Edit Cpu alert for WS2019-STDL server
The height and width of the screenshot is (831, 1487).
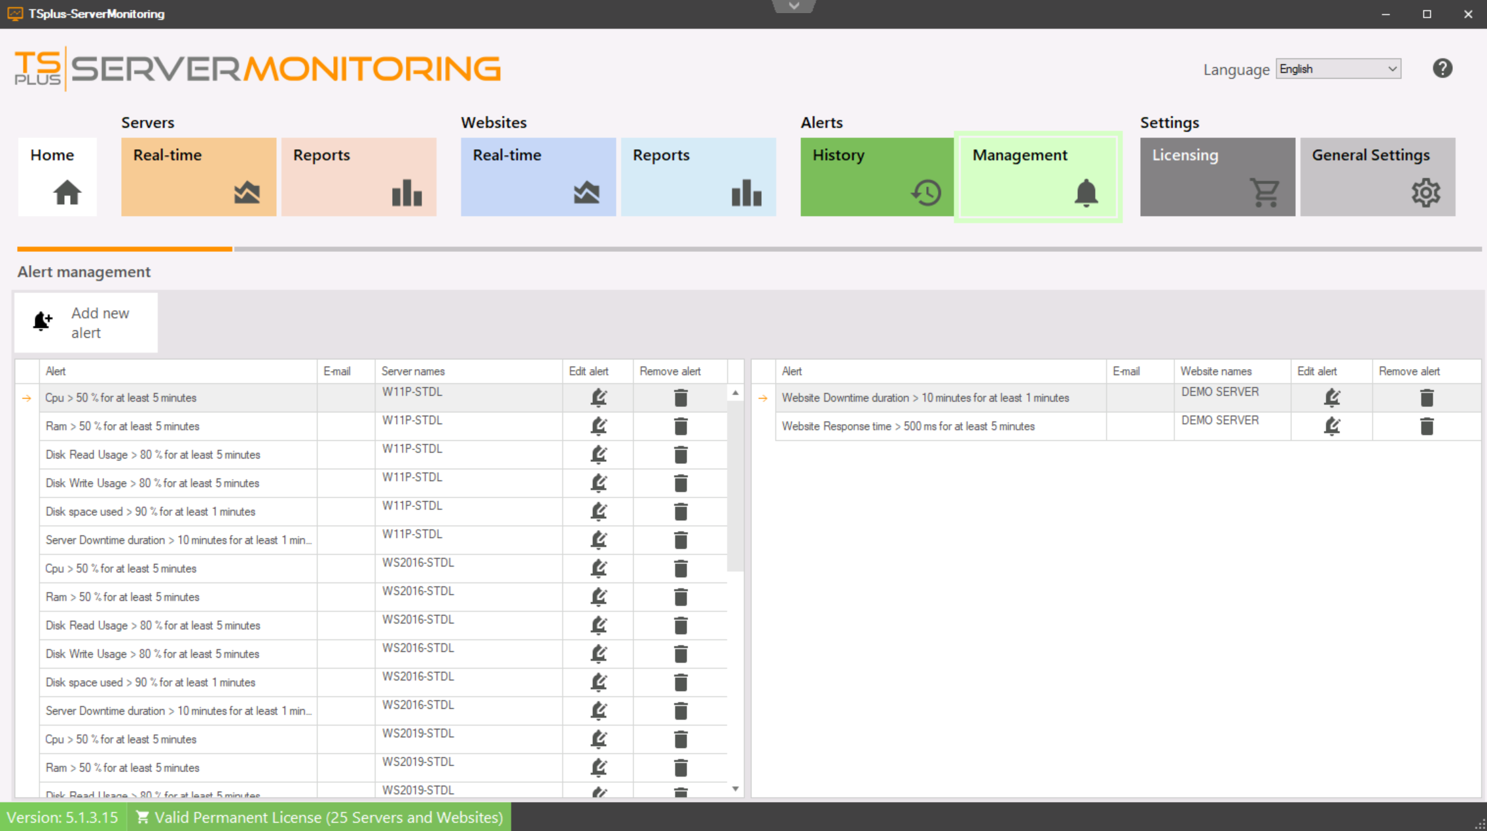point(598,739)
